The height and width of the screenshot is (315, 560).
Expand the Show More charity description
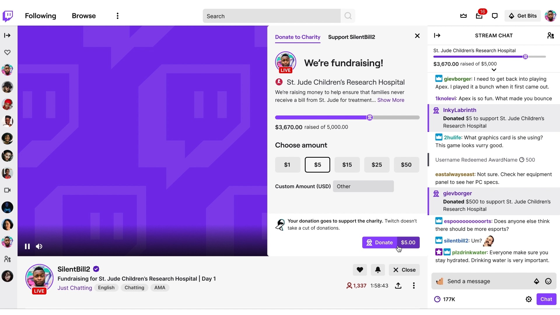(x=391, y=100)
